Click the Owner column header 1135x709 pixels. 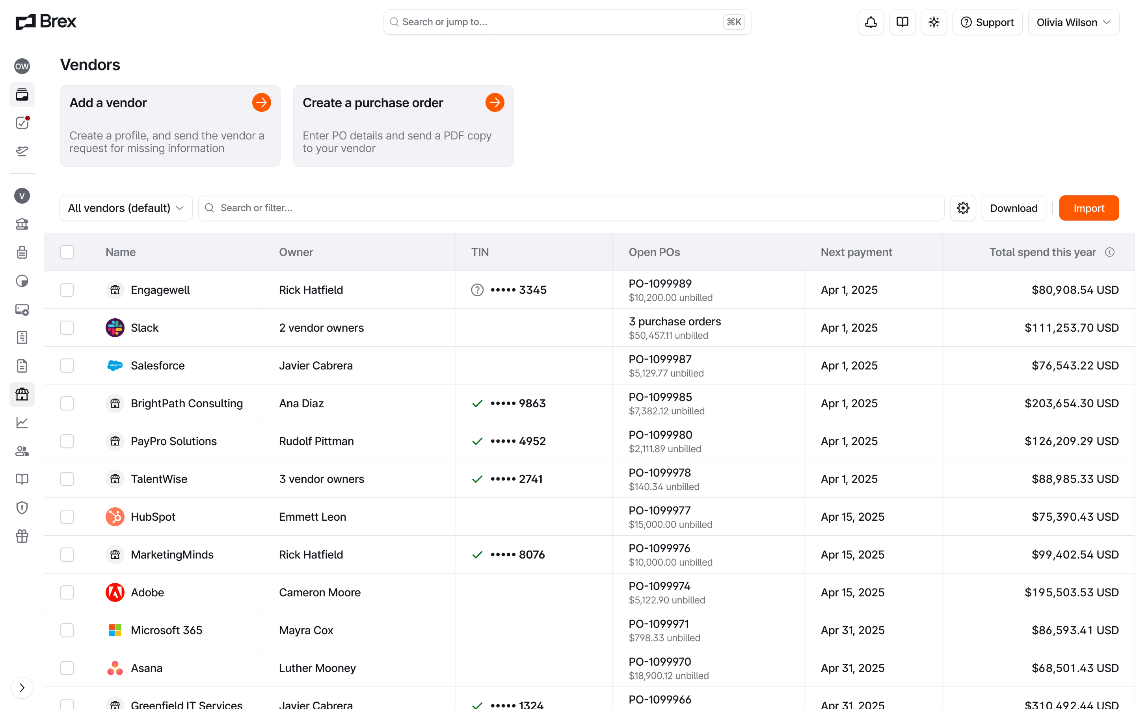click(x=296, y=252)
